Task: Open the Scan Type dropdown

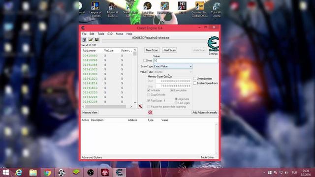Action: [173, 66]
